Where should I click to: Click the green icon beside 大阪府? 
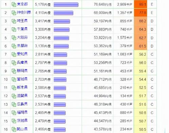[14, 38]
